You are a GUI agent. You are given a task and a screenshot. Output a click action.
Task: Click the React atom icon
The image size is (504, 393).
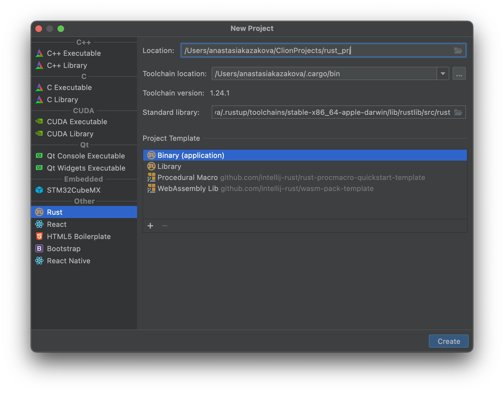(39, 224)
